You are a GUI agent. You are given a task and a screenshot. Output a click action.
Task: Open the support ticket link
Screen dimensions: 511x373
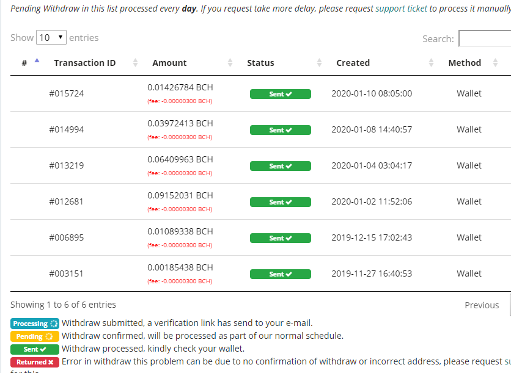(401, 8)
